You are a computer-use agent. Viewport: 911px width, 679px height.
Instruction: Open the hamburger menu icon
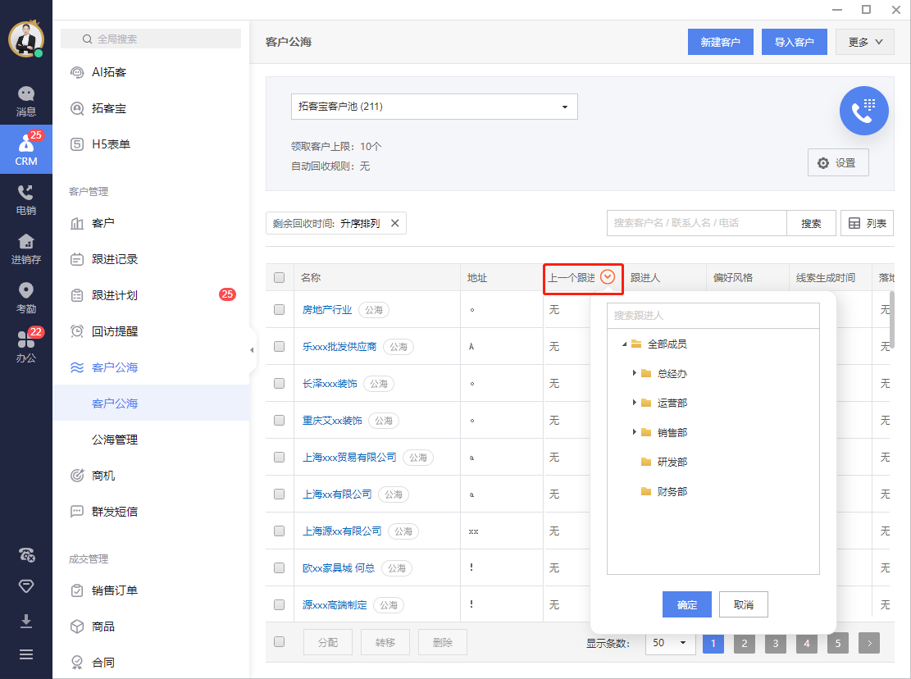pos(26,654)
